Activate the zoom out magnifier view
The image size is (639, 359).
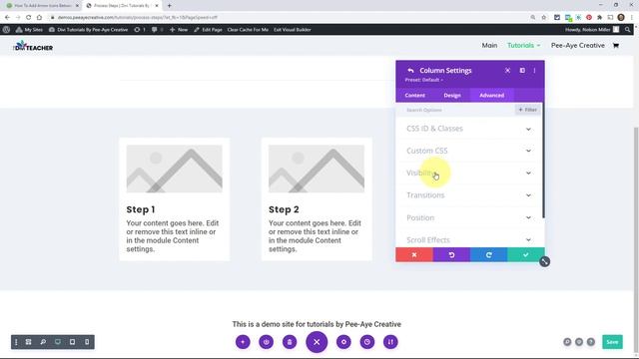43,342
